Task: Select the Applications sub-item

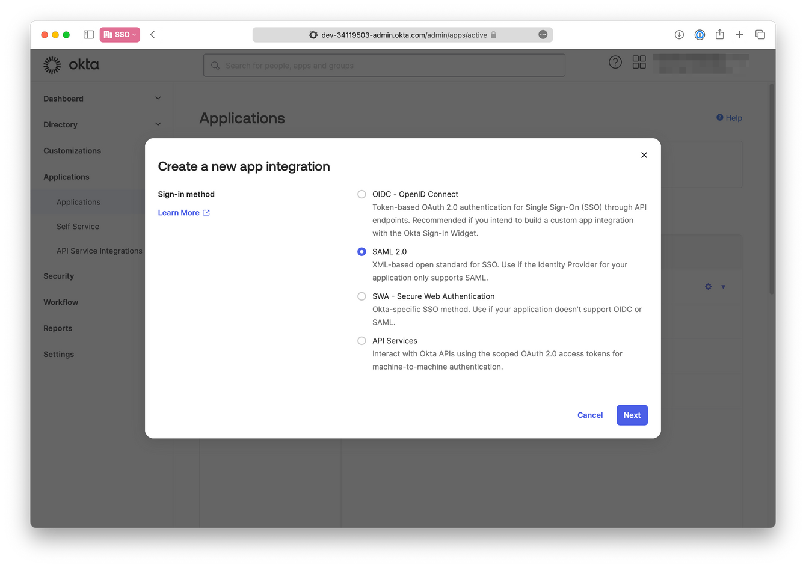Action: point(78,202)
